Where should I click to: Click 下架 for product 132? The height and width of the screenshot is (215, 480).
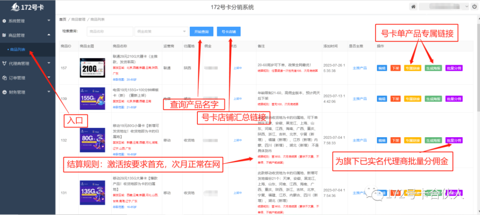[x=396, y=141]
